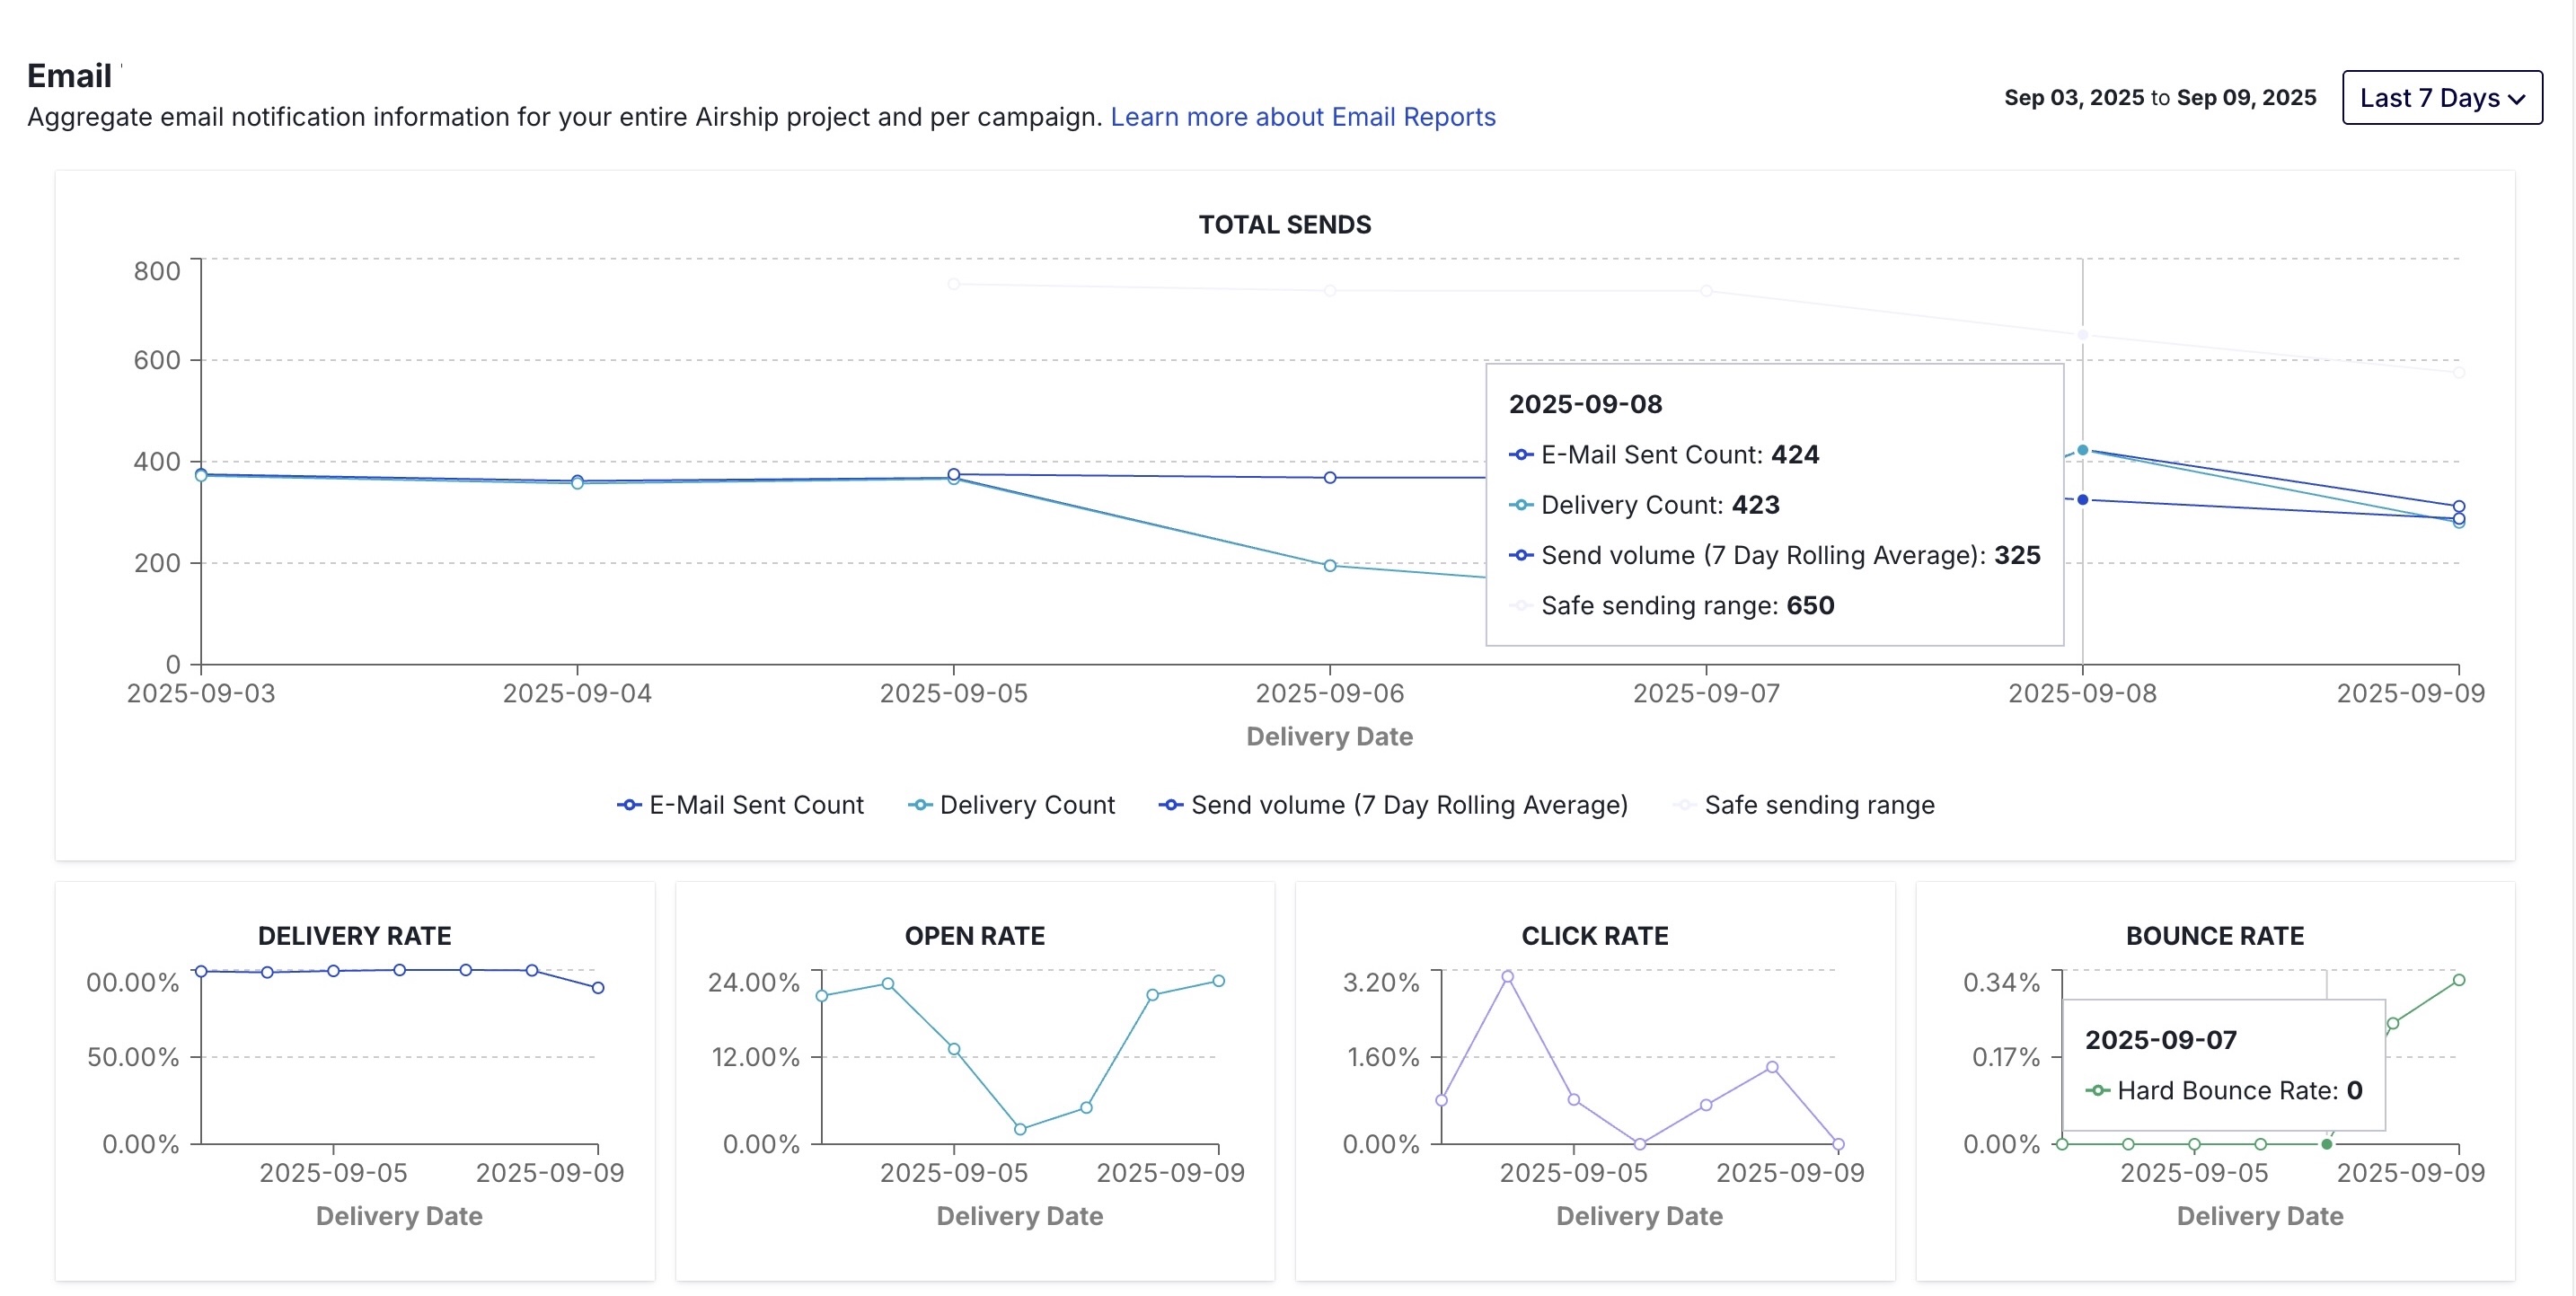This screenshot has height=1296, width=2576.
Task: Click the Sep 03 to Sep 09 date range text
Action: 2160,98
